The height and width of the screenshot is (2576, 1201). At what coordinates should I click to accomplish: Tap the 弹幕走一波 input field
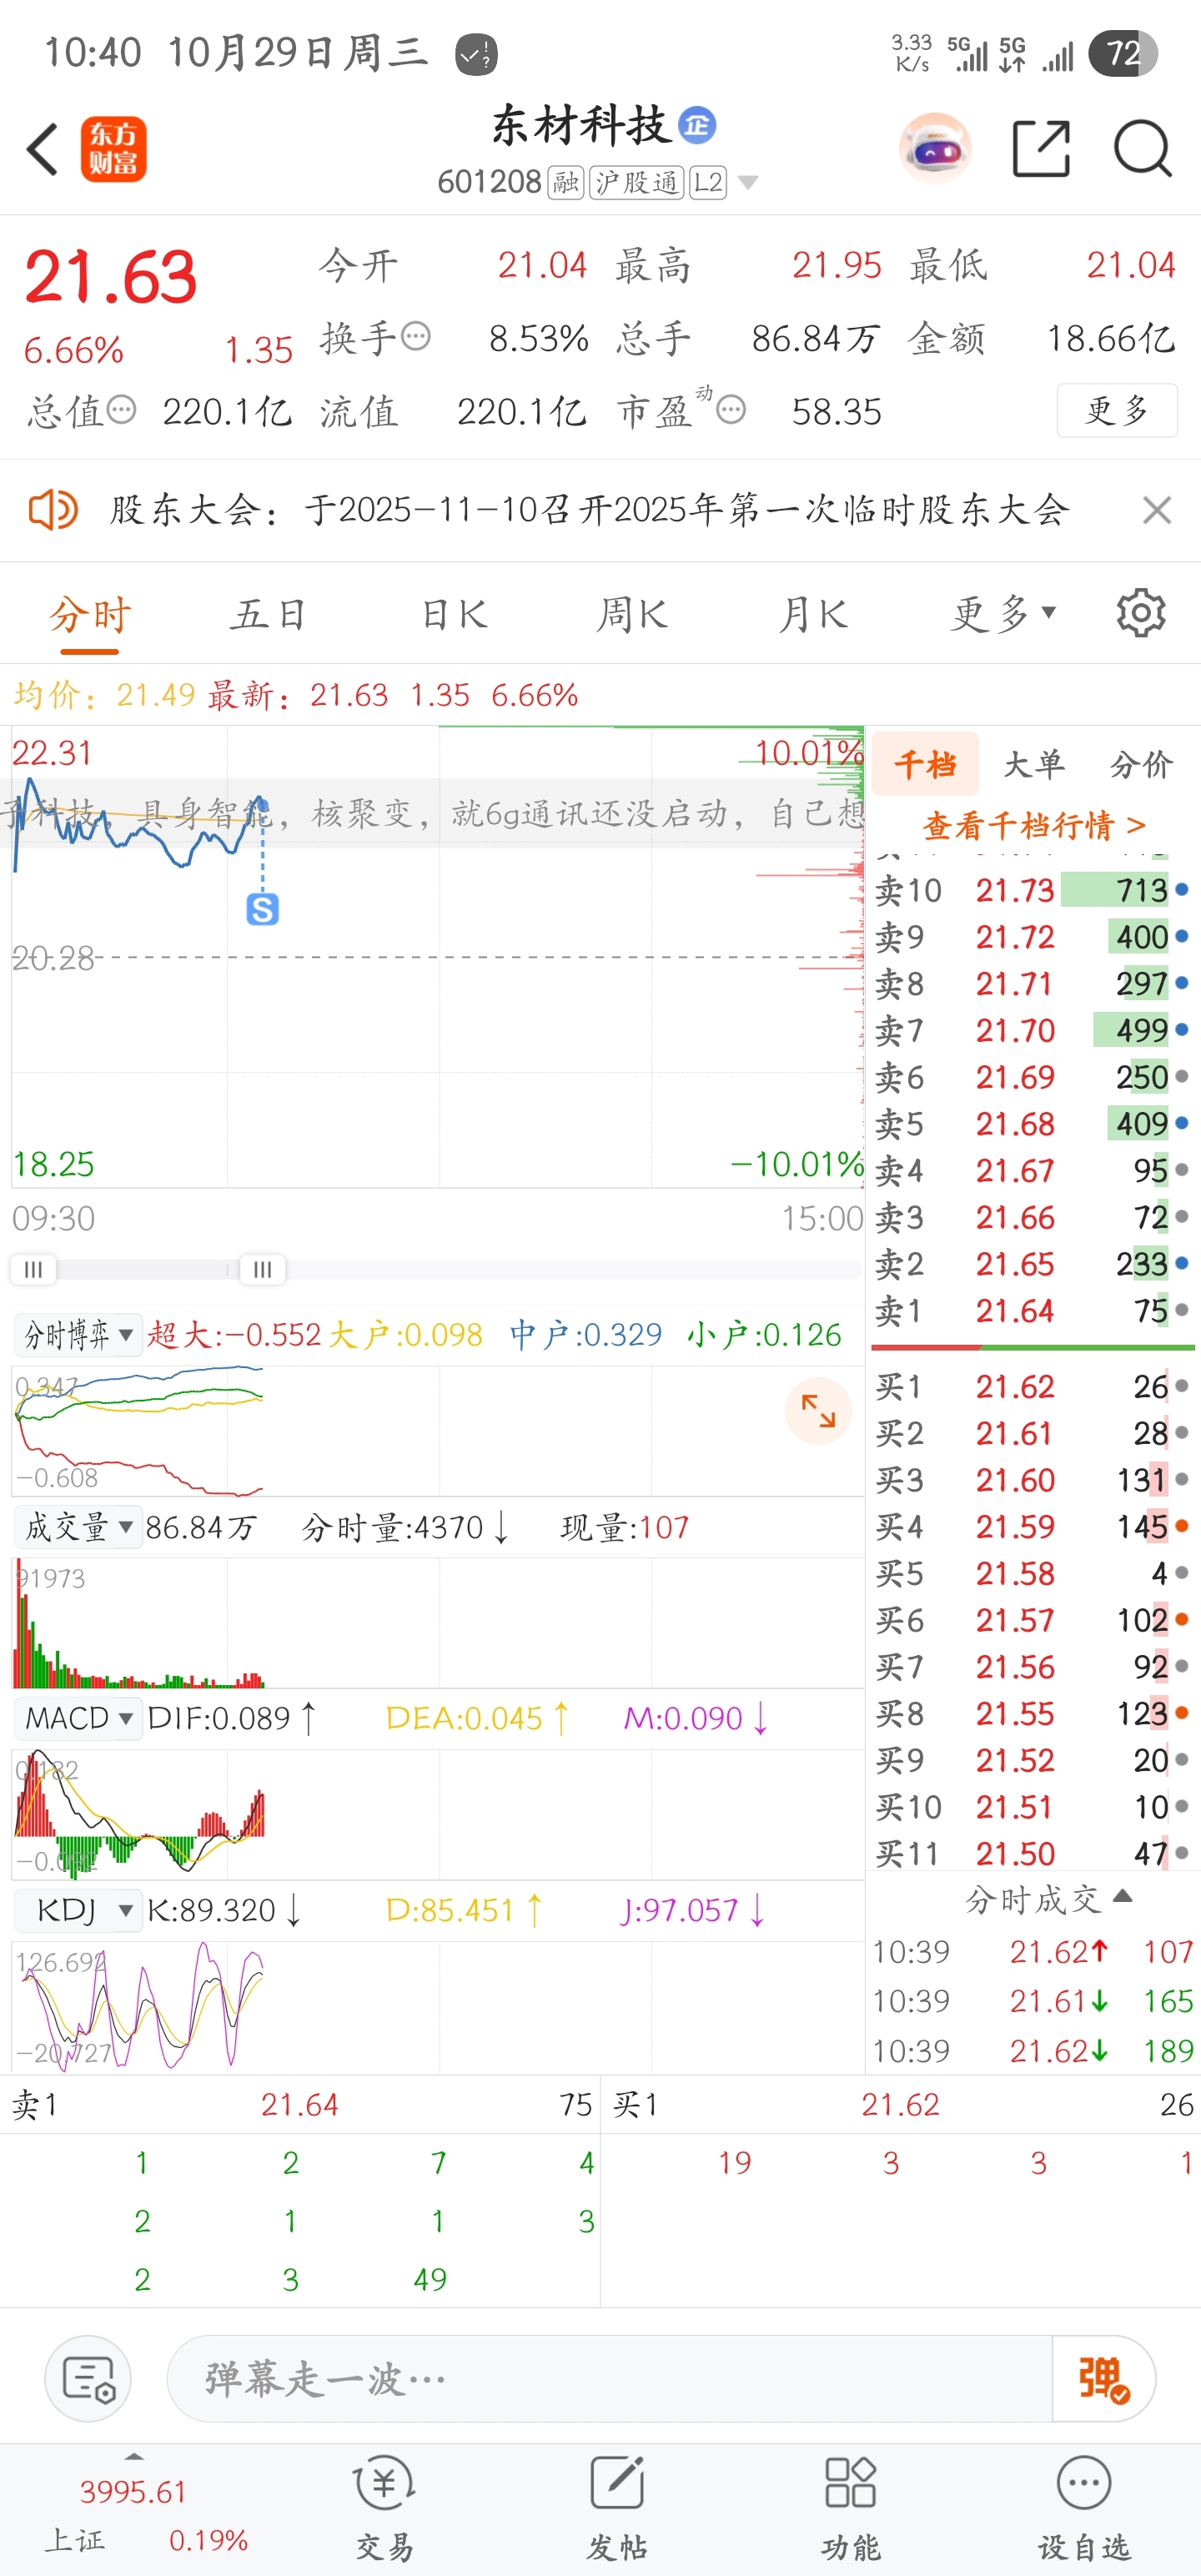pos(610,2379)
